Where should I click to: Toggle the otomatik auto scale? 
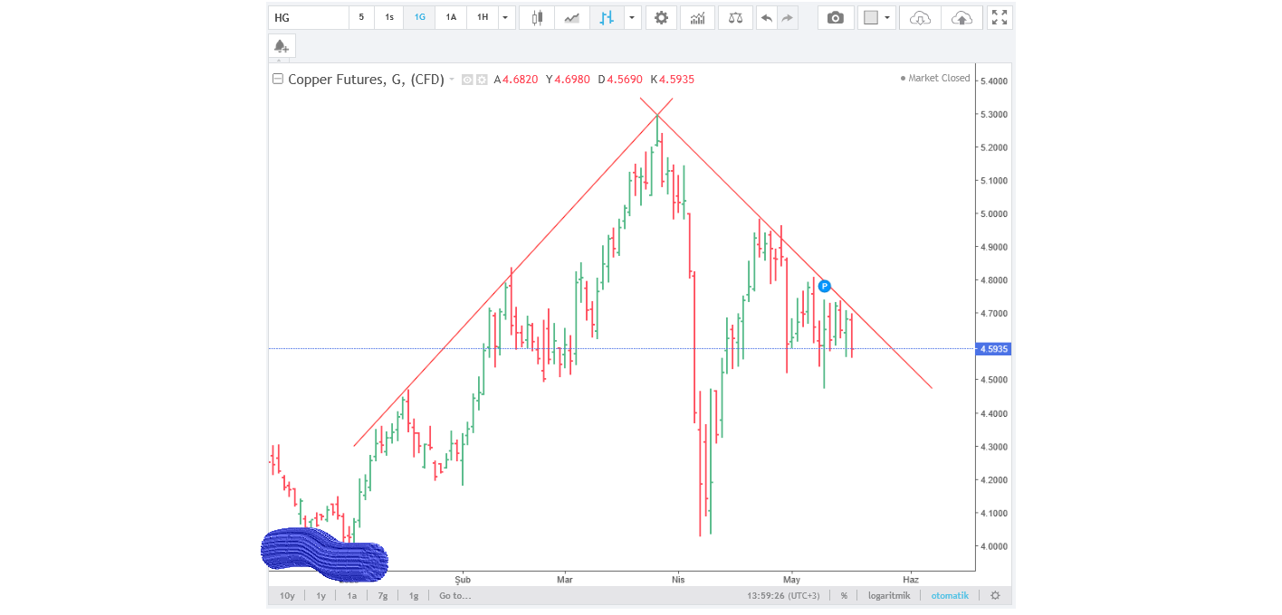(950, 595)
